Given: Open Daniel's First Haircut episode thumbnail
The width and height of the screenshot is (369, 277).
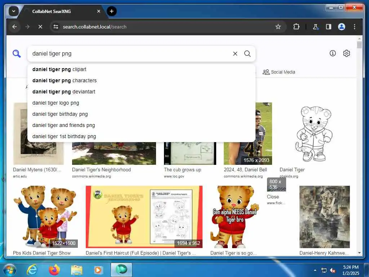Looking at the screenshot, I should [x=144, y=217].
